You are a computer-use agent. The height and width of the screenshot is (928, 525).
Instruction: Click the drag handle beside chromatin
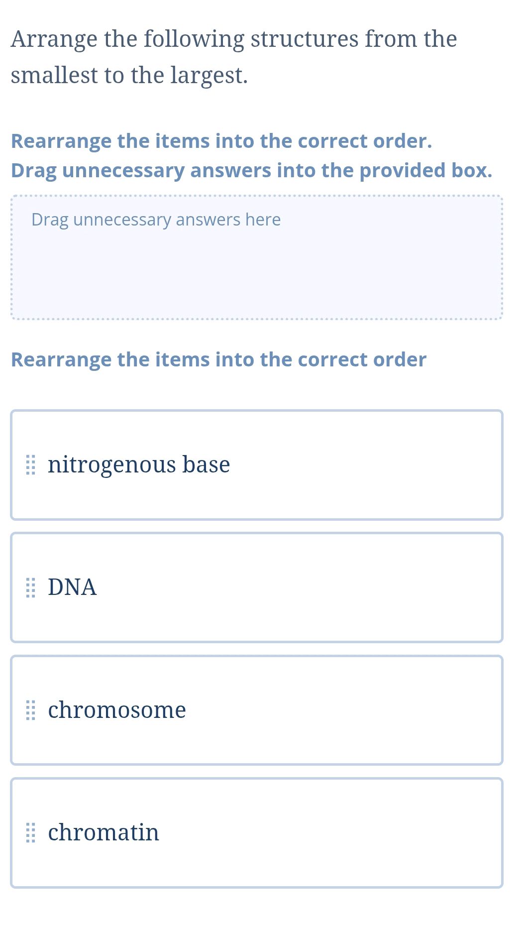click(30, 832)
